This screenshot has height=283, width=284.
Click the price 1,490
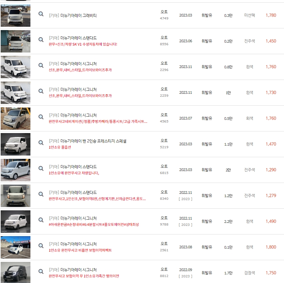(x=271, y=221)
